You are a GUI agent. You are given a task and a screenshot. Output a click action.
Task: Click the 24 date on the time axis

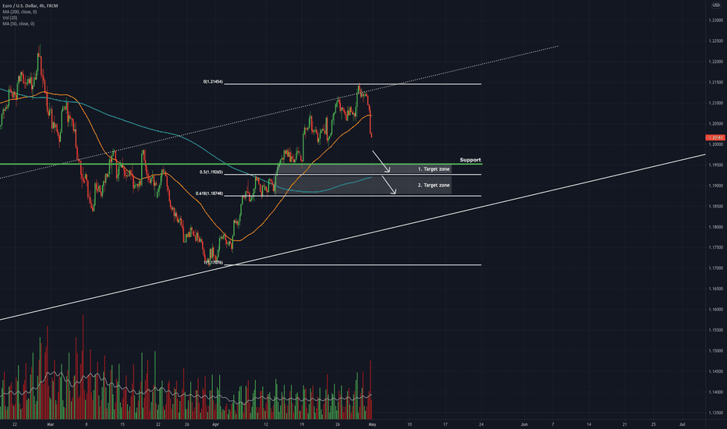(481, 424)
